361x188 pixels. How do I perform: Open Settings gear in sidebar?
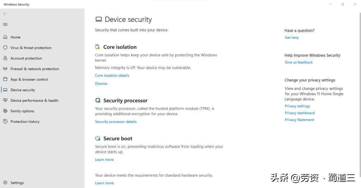coord(5,183)
